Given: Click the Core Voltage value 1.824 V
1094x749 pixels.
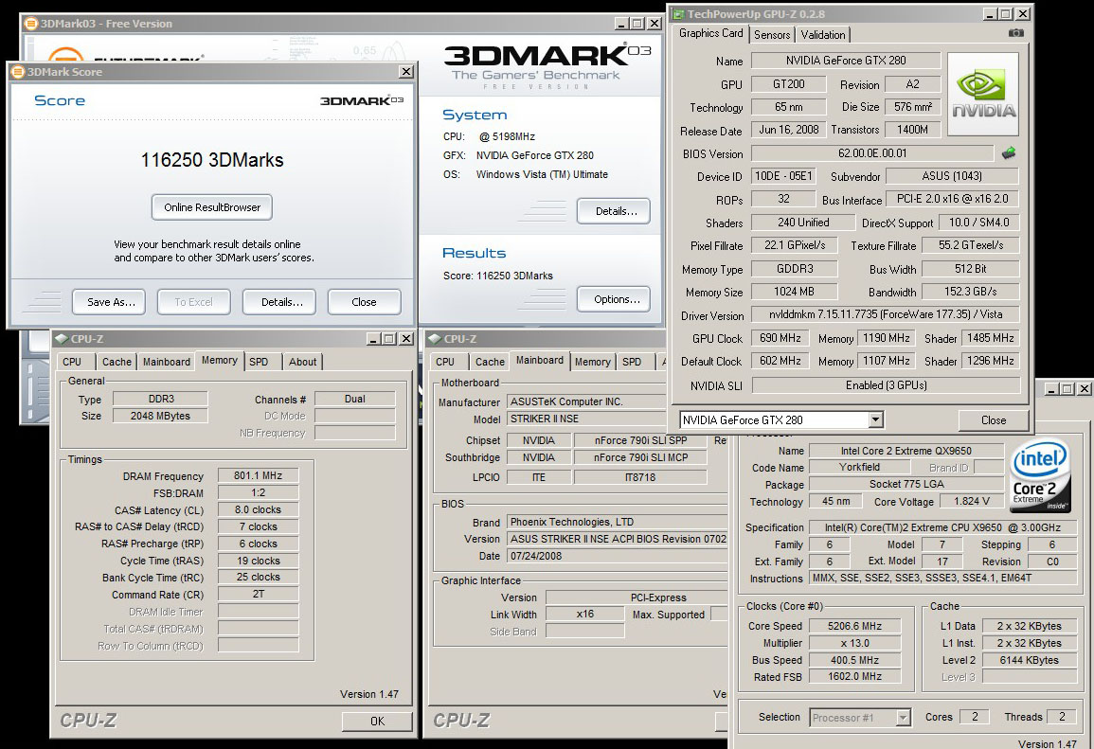Looking at the screenshot, I should pos(972,502).
